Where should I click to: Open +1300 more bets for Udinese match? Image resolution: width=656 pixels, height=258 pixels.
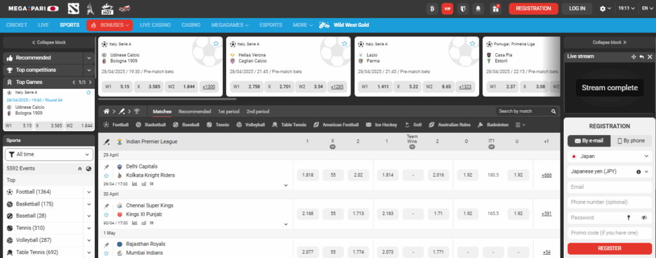click(x=209, y=87)
